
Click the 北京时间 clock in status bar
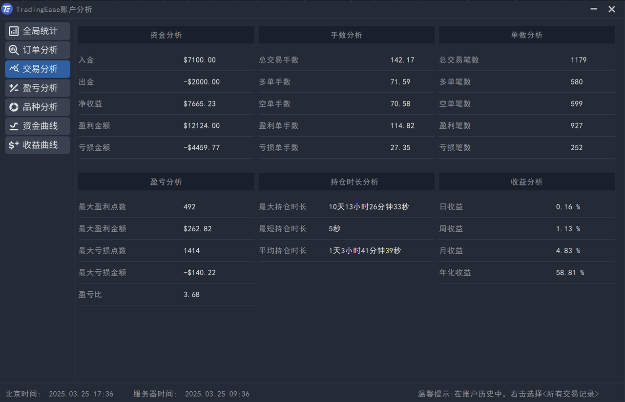click(59, 394)
